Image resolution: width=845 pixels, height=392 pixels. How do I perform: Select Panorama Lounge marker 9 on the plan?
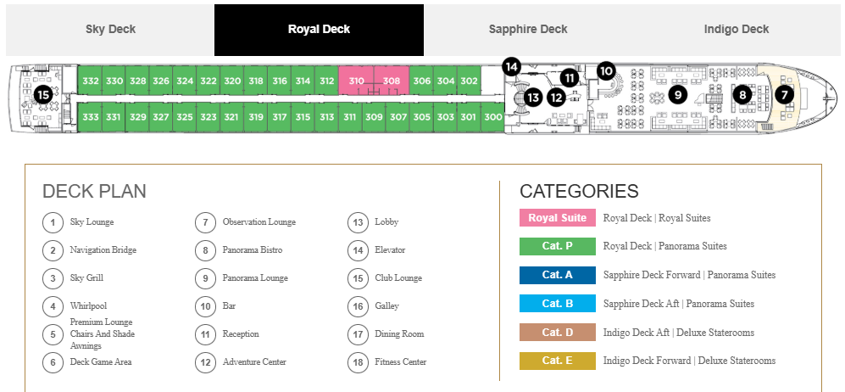point(678,95)
